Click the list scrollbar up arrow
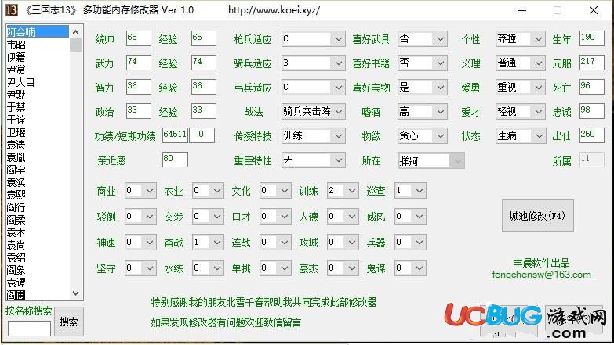This screenshot has height=345, width=614. (x=76, y=32)
